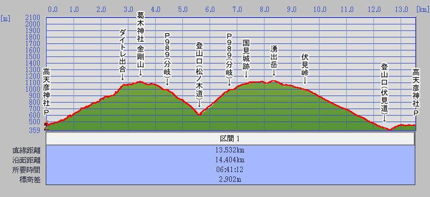The width and height of the screenshot is (430, 197).
Task: Click the 359 minimum elevation axis label
Action: pos(34,130)
